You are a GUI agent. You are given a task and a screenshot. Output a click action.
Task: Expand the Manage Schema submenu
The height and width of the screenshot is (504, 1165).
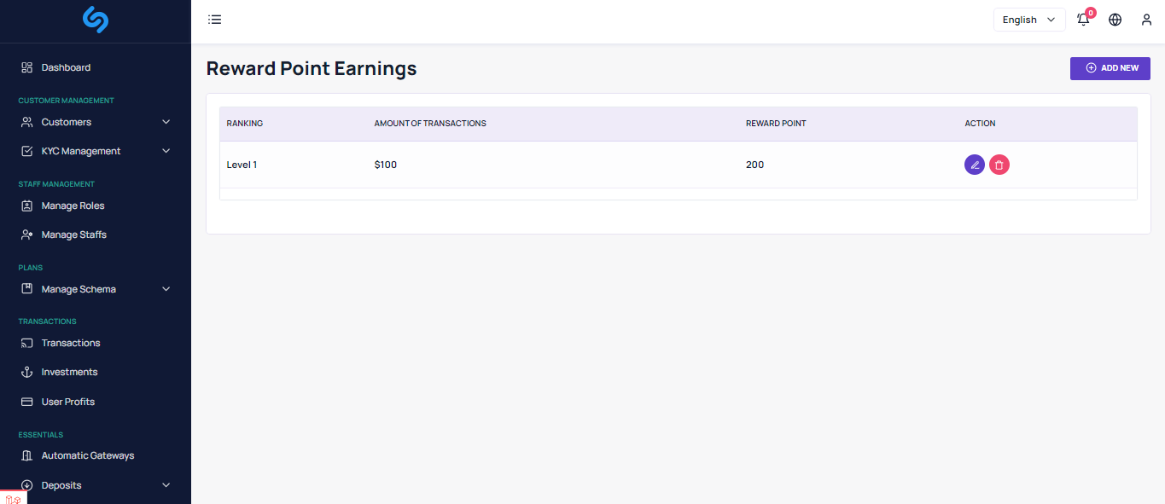(166, 289)
